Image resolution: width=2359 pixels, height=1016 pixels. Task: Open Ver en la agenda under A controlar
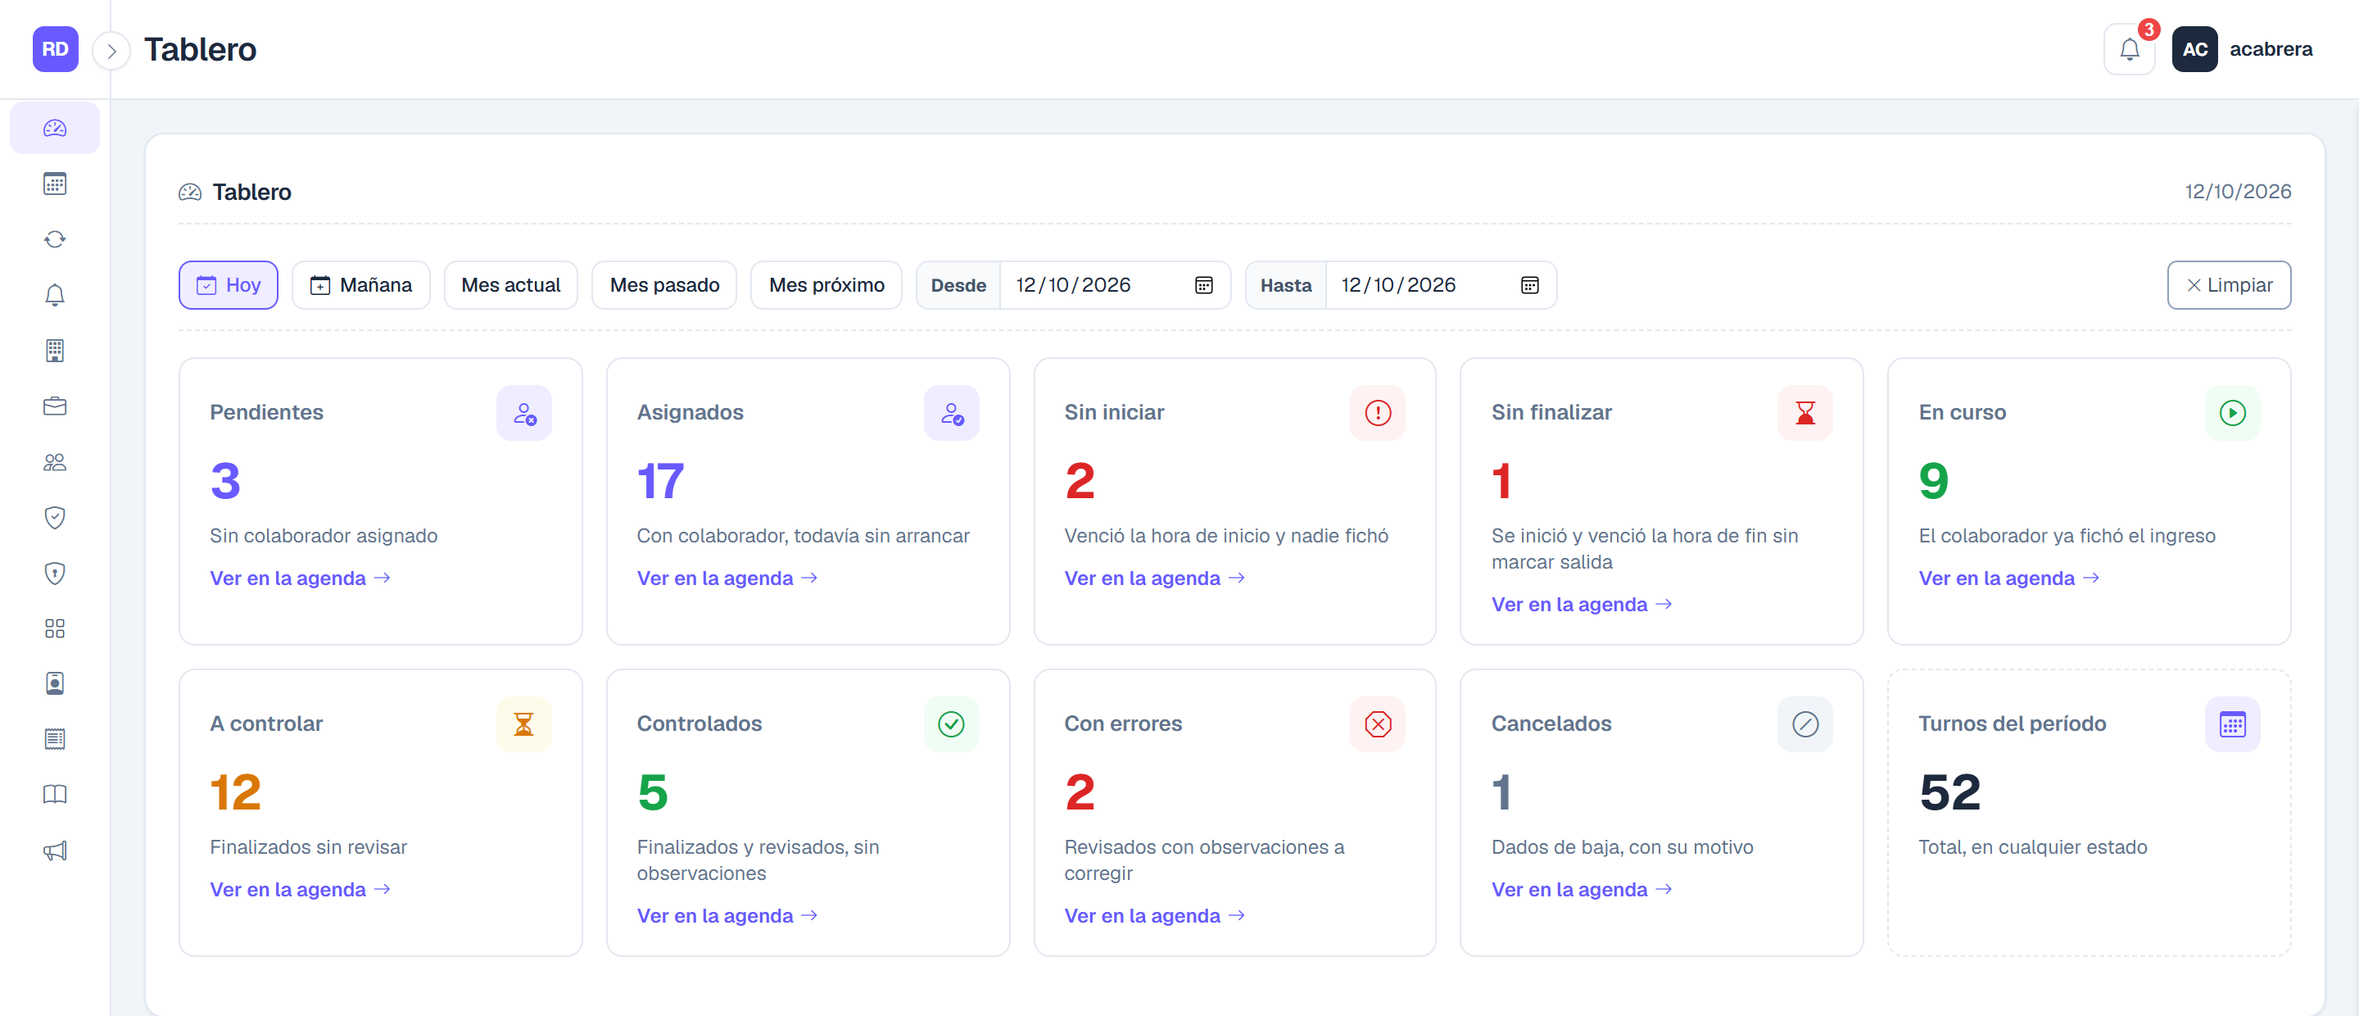pos(301,890)
